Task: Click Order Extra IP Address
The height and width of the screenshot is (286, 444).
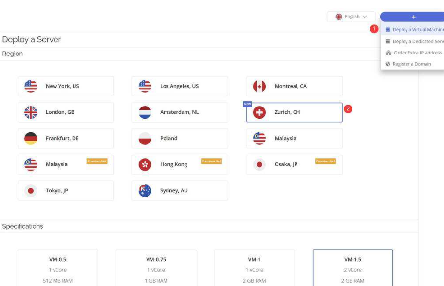Action: tap(417, 53)
